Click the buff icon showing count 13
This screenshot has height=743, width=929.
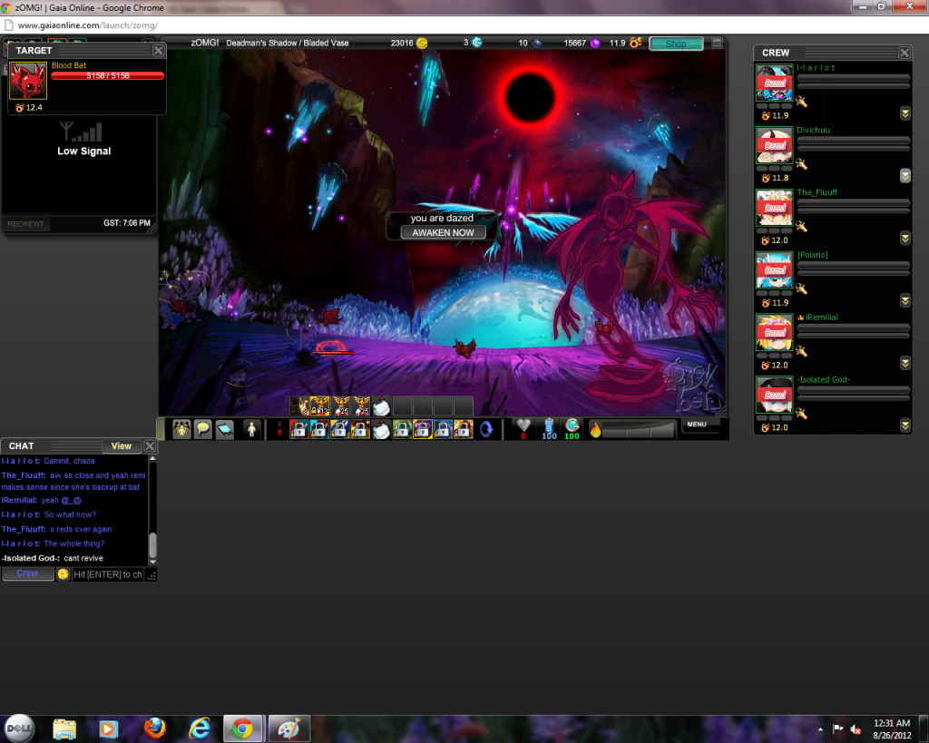click(x=320, y=406)
